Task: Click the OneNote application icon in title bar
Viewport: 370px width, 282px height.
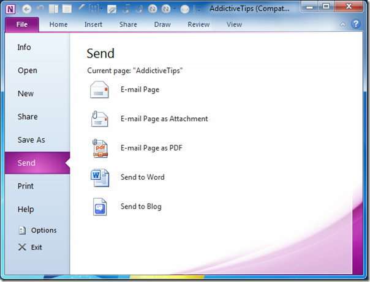Action: tap(10, 9)
